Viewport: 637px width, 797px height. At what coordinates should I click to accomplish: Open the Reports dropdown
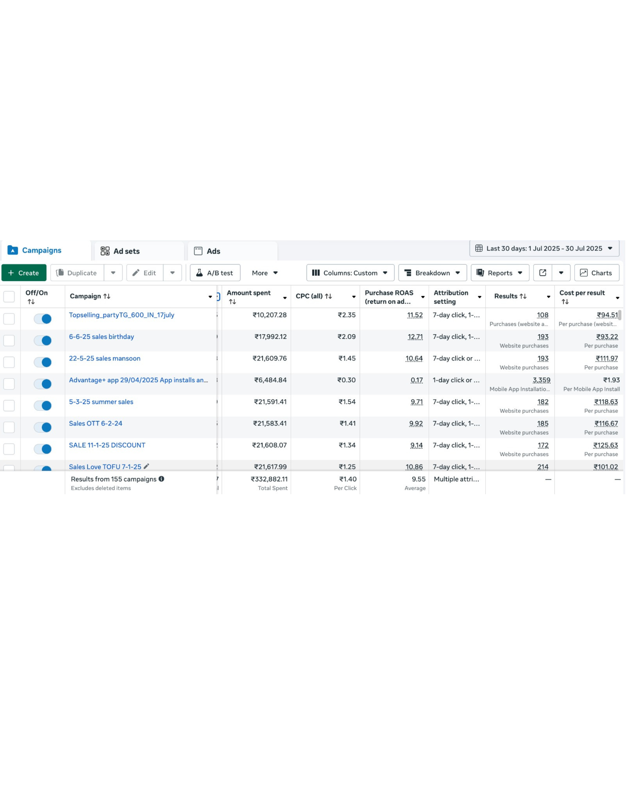[x=499, y=273]
